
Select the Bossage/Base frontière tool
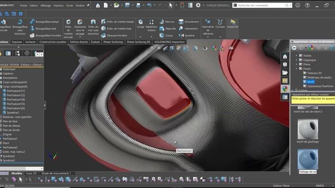coord(46,36)
